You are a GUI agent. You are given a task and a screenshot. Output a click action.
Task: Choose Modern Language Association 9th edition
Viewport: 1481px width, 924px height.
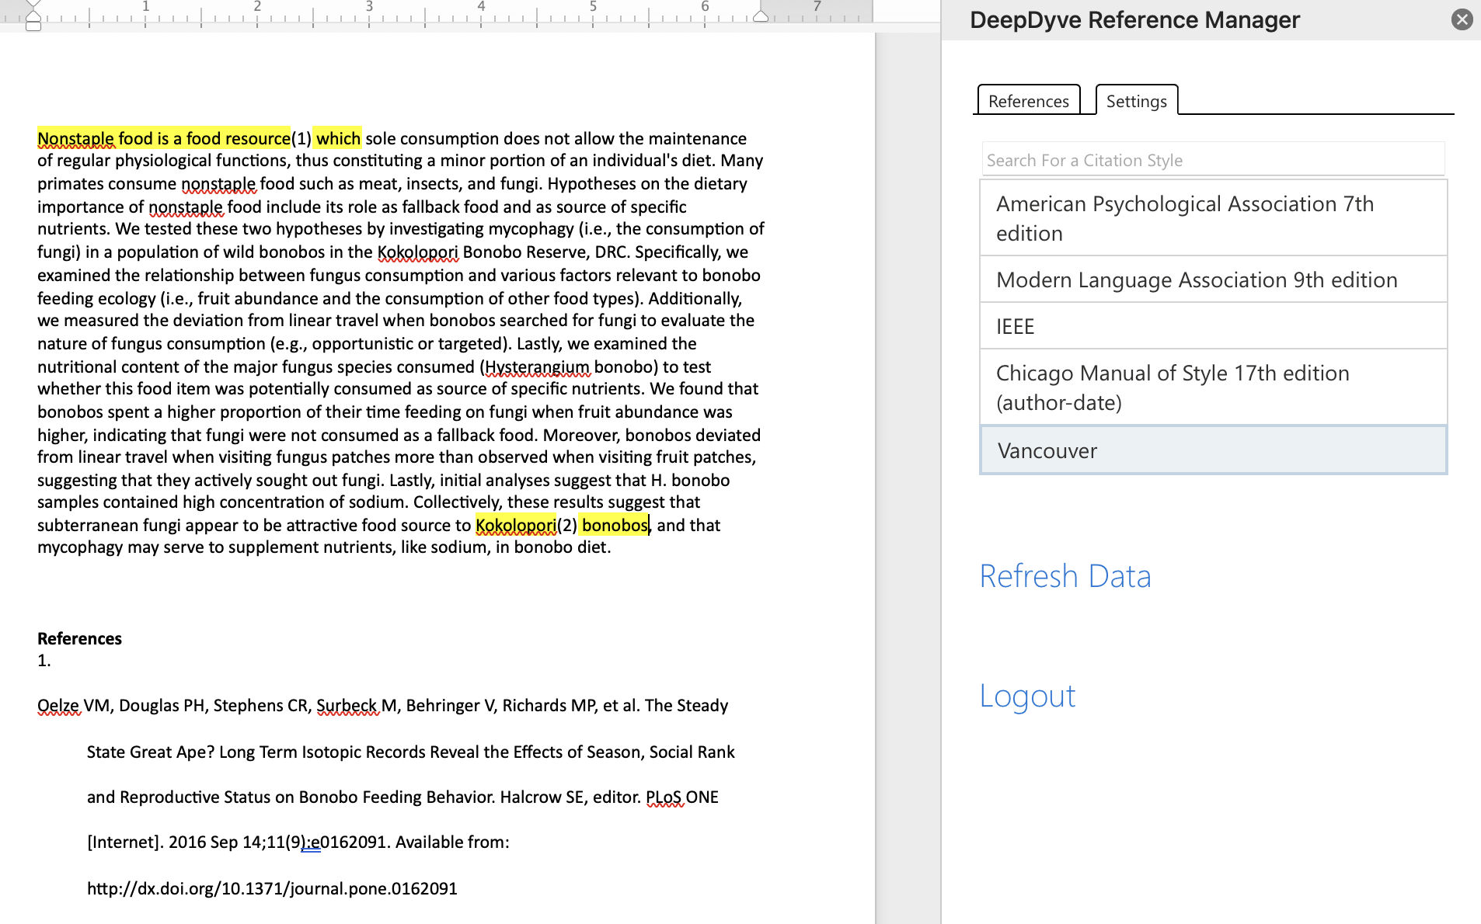[1213, 280]
